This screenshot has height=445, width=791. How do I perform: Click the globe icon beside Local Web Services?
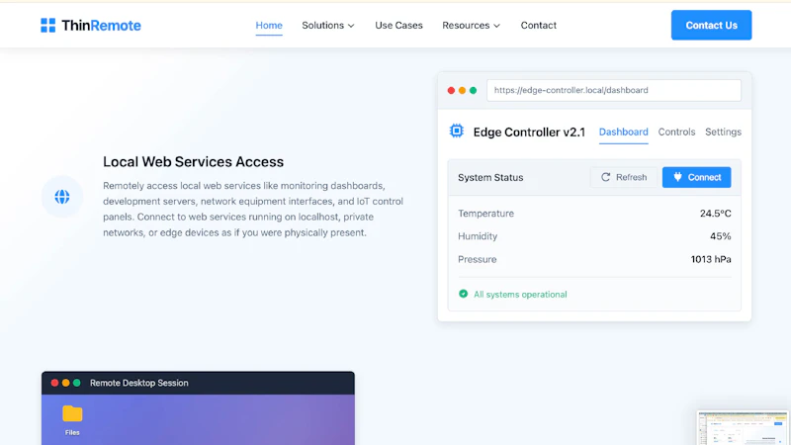[x=62, y=197]
